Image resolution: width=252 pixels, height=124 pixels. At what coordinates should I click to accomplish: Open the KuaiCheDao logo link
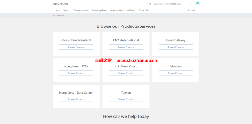(x=60, y=4)
